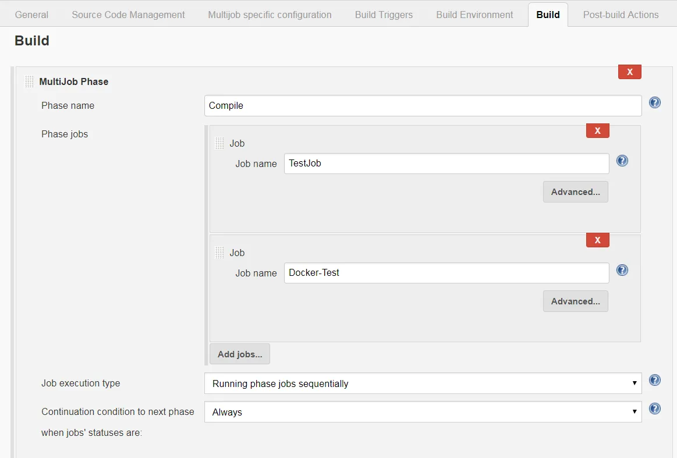This screenshot has width=677, height=458.
Task: Open help for the TestJob job name
Action: click(x=622, y=161)
